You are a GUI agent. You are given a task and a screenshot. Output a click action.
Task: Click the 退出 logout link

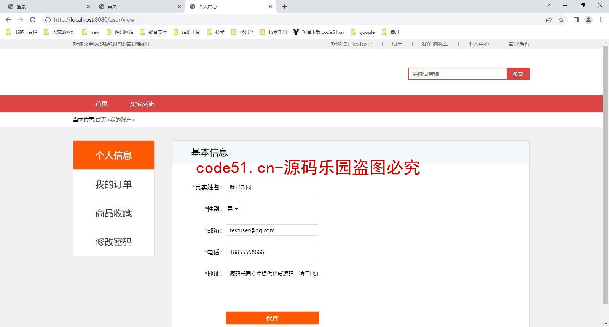pos(397,44)
